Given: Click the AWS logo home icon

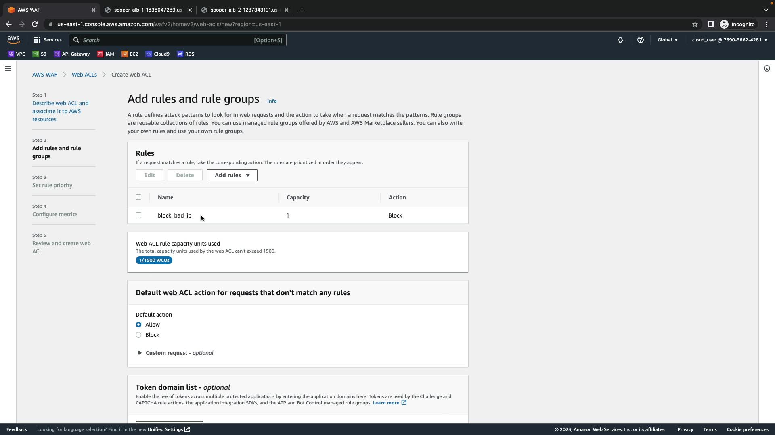Looking at the screenshot, I should [13, 39].
